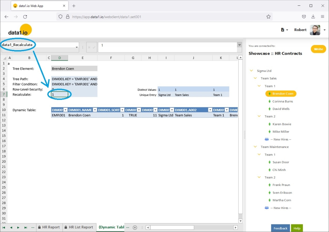Switch to the HR Report sheet tab
The image size is (329, 232).
click(x=49, y=227)
